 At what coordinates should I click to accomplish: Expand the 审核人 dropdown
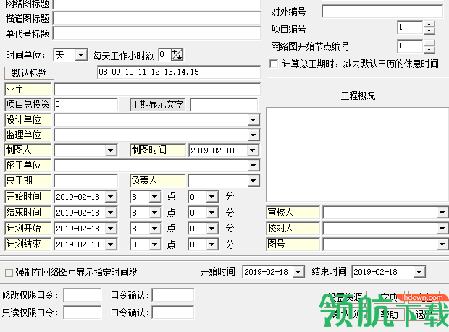[442, 213]
